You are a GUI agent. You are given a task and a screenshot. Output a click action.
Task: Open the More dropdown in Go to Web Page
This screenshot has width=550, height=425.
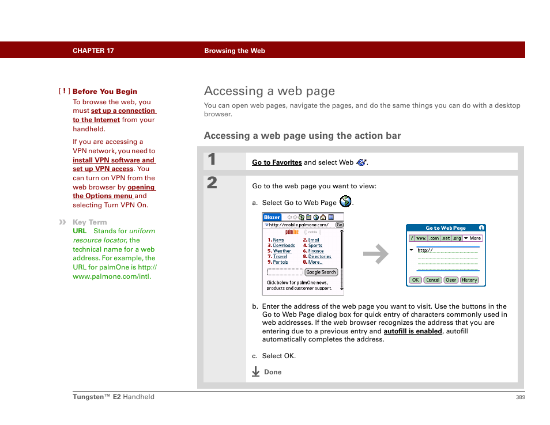(473, 238)
